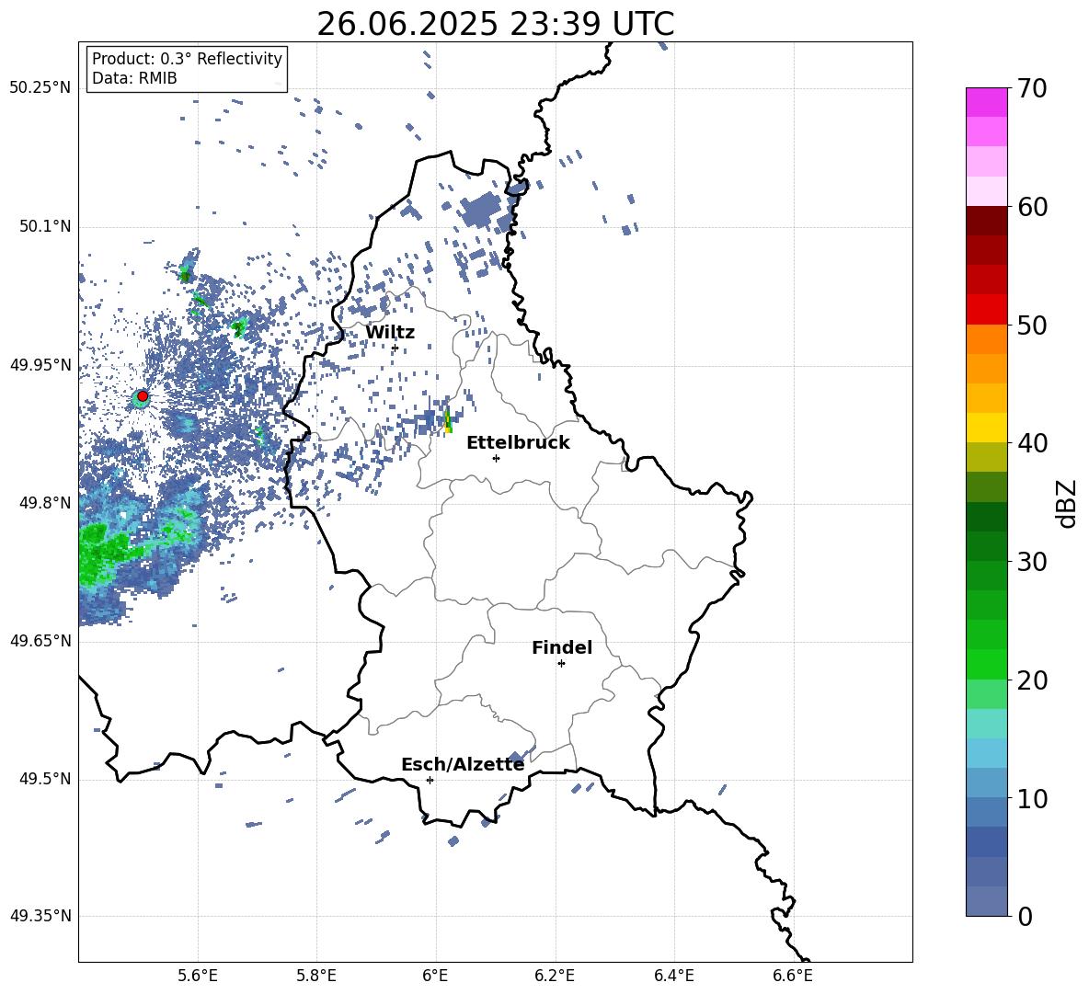Click the large green echo at left edge

tap(100, 555)
